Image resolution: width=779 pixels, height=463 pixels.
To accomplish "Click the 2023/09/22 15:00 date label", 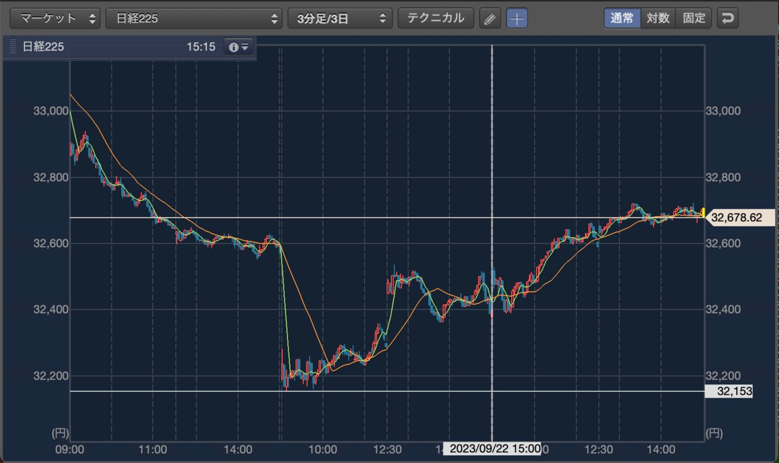I will tap(492, 449).
